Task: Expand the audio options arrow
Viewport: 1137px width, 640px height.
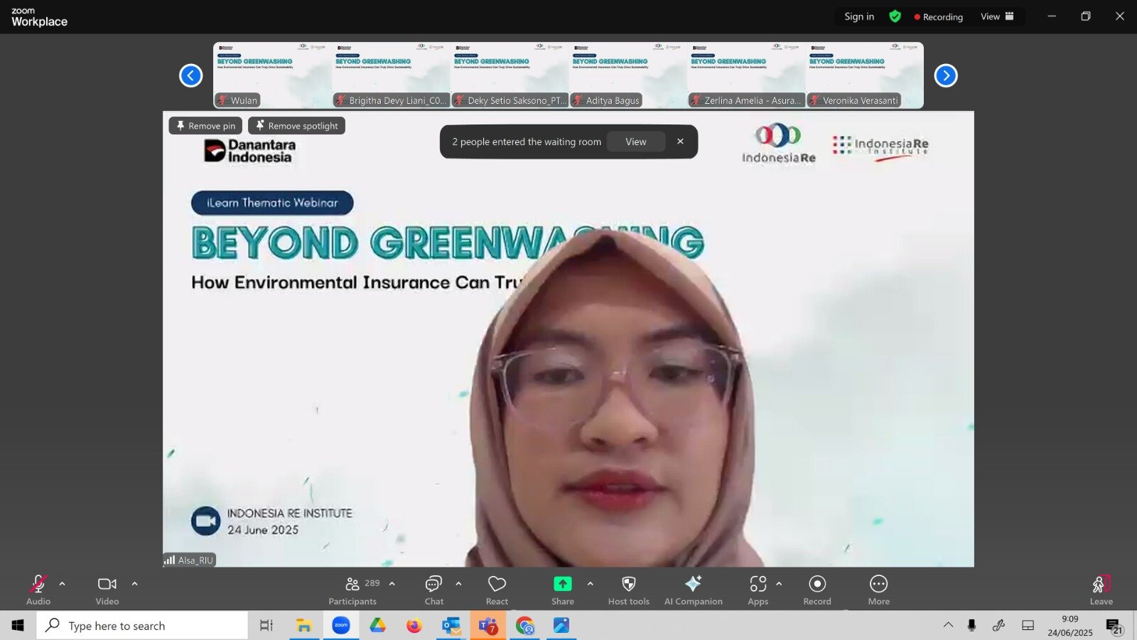Action: click(x=62, y=584)
